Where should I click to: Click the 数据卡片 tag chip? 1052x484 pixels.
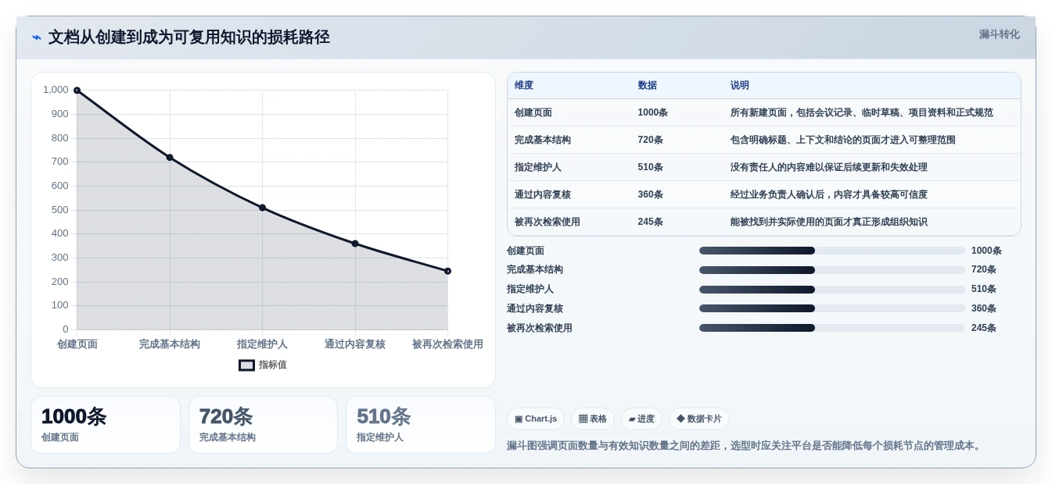click(699, 419)
